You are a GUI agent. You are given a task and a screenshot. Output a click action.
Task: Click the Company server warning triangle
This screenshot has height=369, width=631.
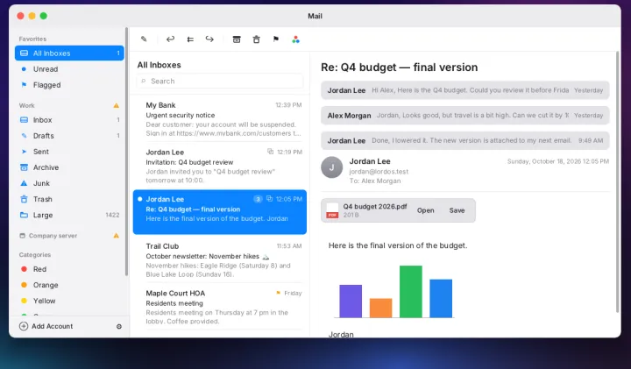pos(116,236)
